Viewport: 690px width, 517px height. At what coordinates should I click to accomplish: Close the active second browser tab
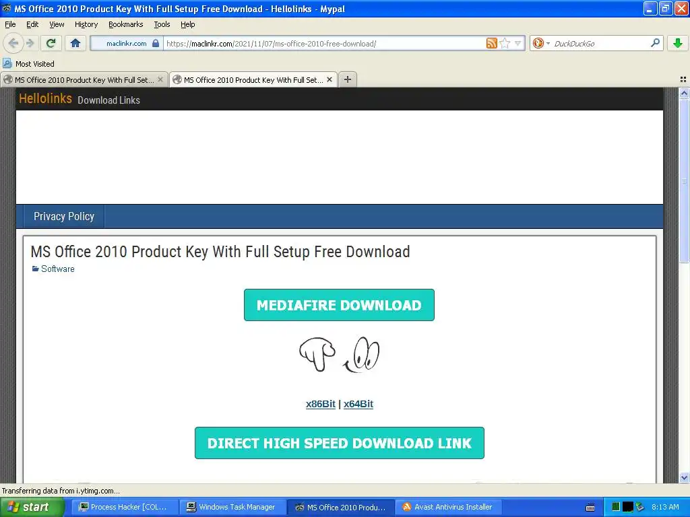pos(330,79)
